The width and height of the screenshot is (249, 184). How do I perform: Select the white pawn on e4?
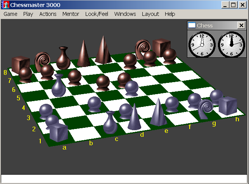(131, 88)
